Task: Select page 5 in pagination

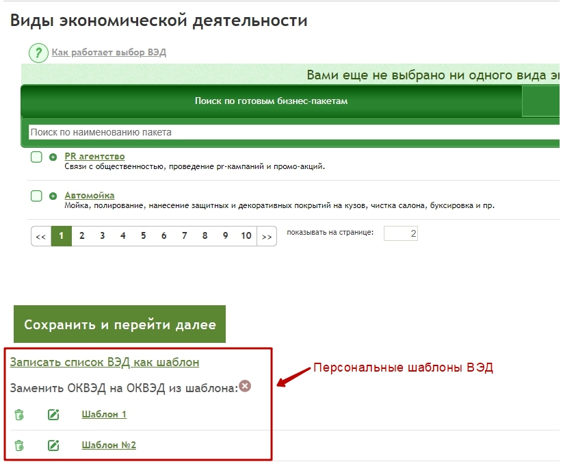Action: (x=143, y=236)
